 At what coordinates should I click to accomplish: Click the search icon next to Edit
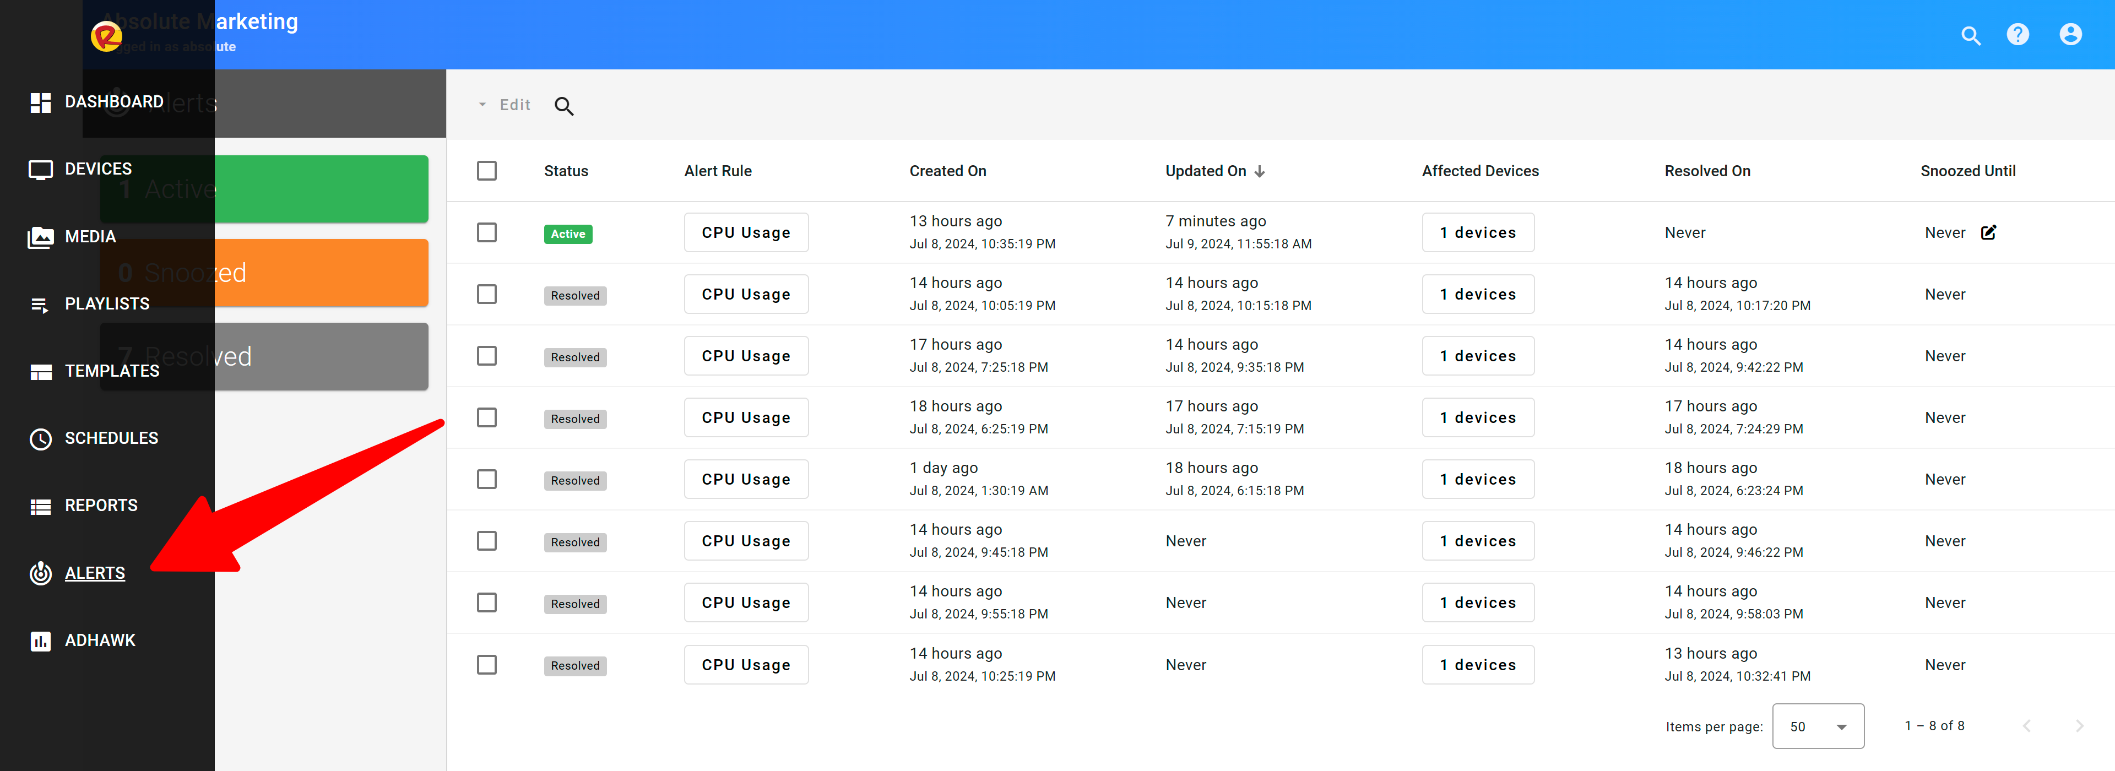[563, 106]
